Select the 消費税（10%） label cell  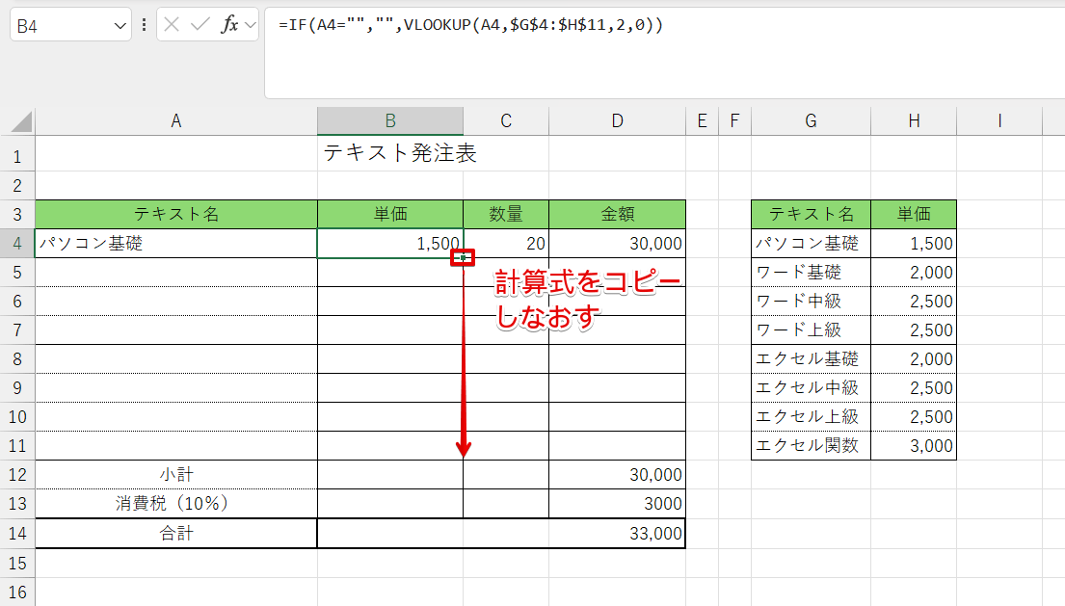coord(175,504)
